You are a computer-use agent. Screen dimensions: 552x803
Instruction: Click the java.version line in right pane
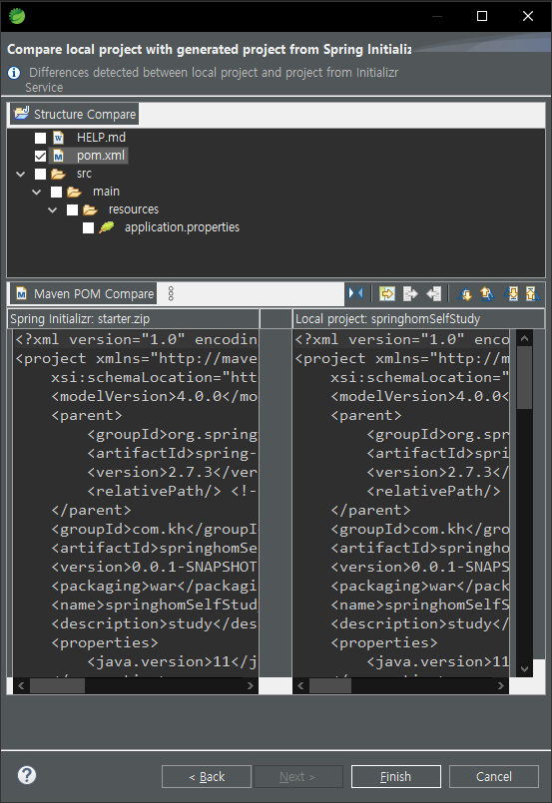437,661
